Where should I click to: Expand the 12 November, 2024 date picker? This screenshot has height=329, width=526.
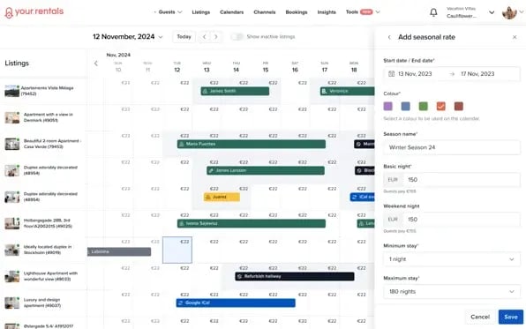(x=127, y=36)
